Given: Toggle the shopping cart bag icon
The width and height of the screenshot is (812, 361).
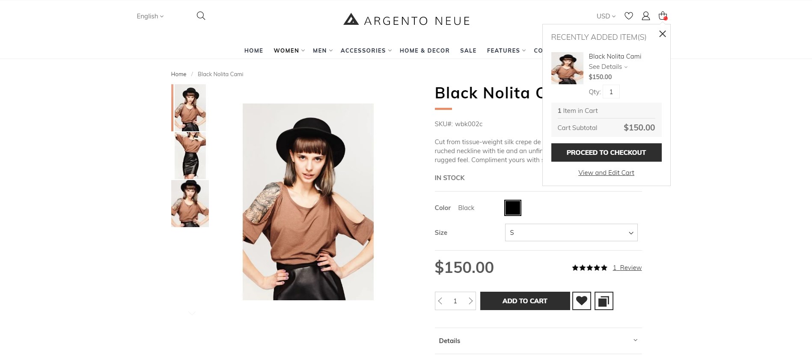Looking at the screenshot, I should point(663,16).
